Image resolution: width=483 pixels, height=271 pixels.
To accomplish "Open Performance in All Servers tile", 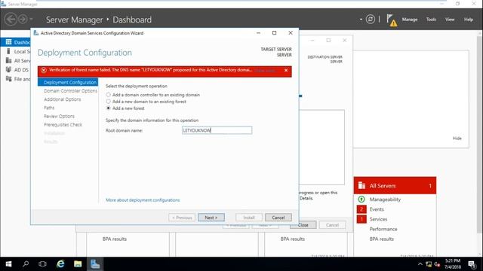I will (383, 229).
